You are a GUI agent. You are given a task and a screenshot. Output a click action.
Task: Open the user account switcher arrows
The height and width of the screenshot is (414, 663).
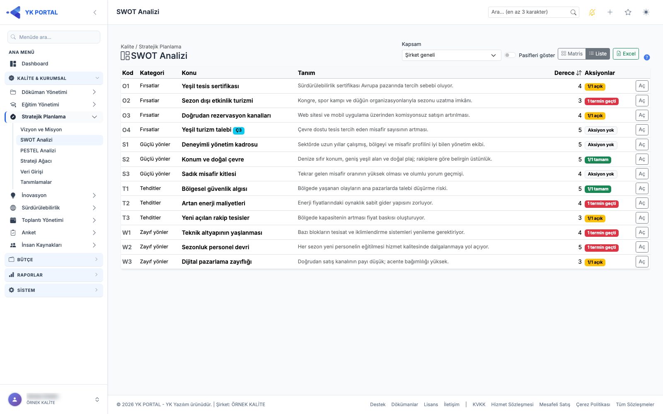click(x=97, y=400)
